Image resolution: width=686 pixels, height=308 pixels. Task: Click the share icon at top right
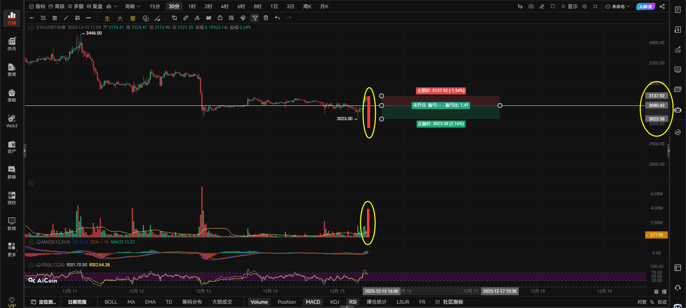pos(662,6)
